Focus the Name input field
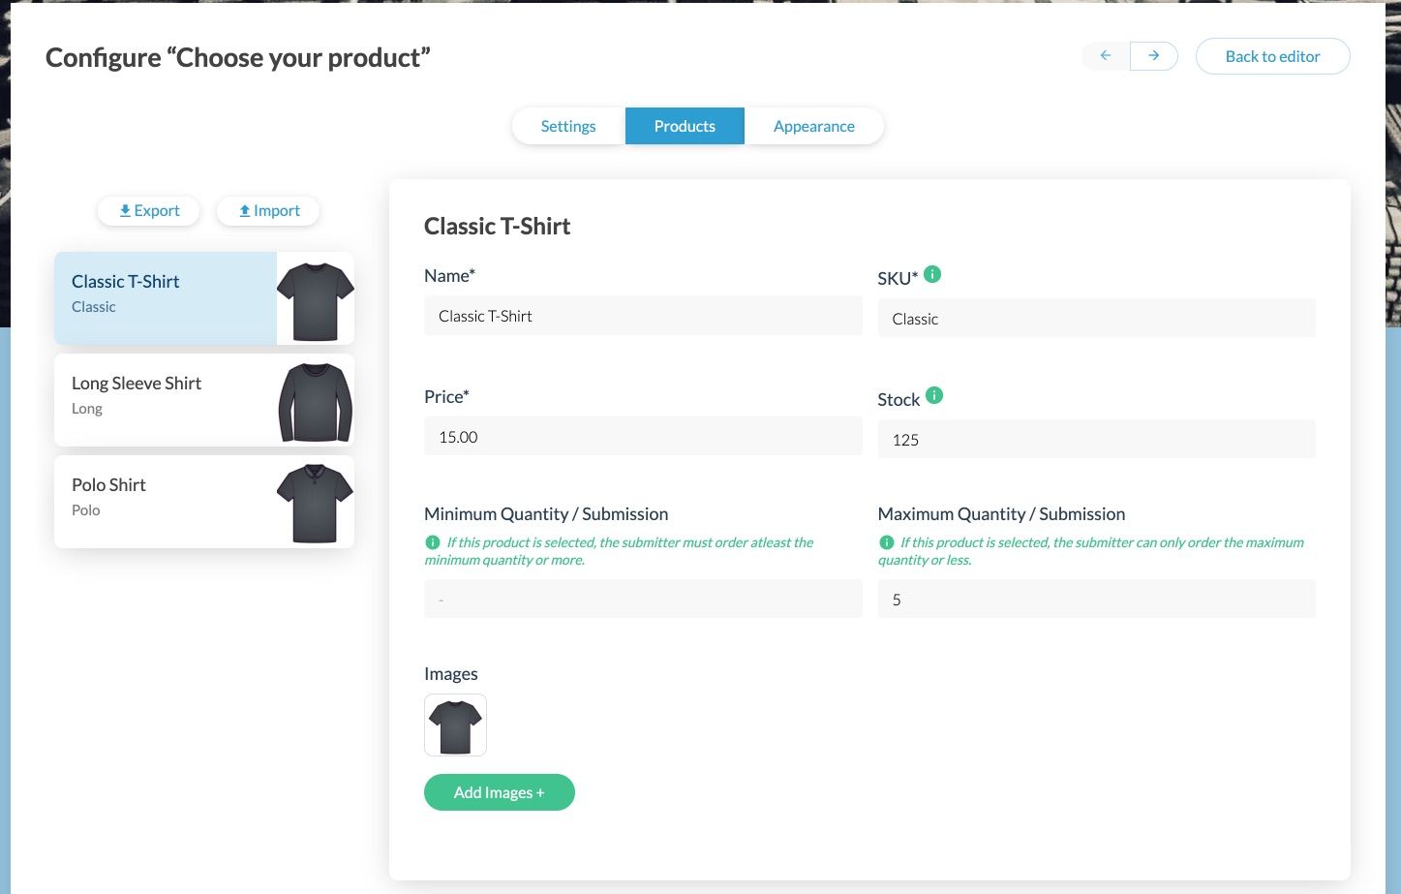This screenshot has height=894, width=1401. (643, 317)
